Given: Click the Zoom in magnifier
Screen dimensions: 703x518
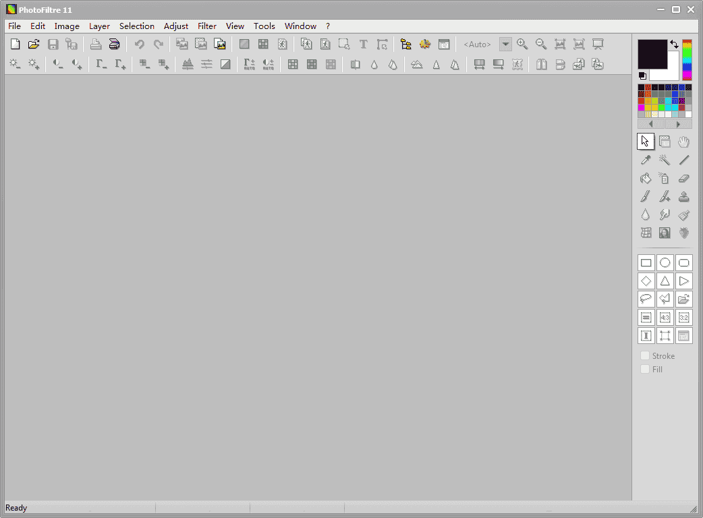Looking at the screenshot, I should 522,45.
